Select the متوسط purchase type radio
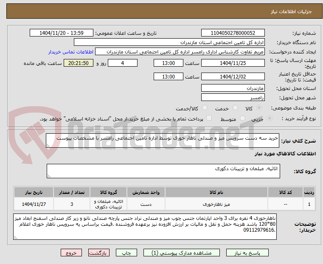Image resolution: width=323 pixels, height=264 pixels. click(242, 118)
